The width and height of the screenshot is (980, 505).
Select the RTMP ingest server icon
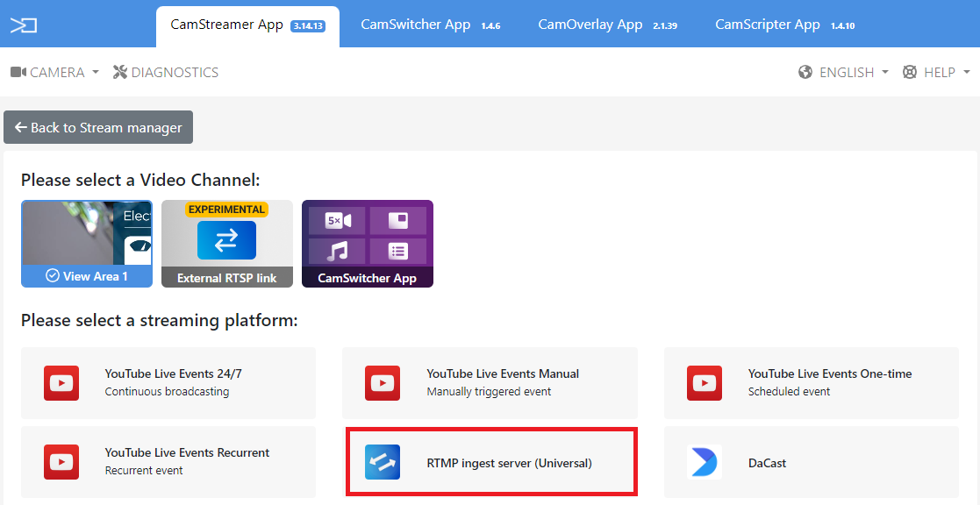click(382, 463)
